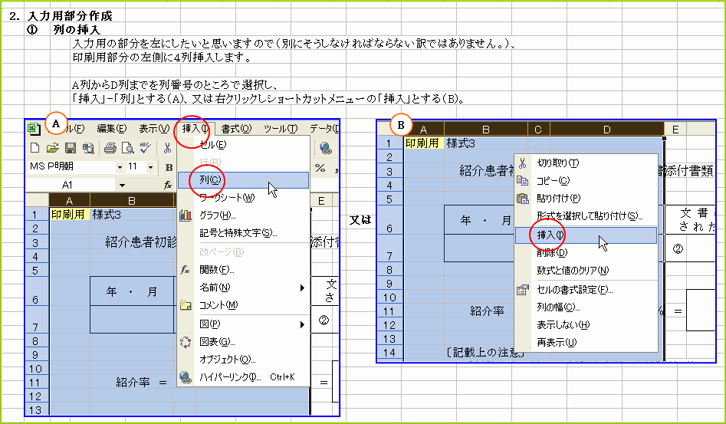This screenshot has height=424, width=726.
Task: Click row 14 header in screenshot B
Action: (x=390, y=353)
